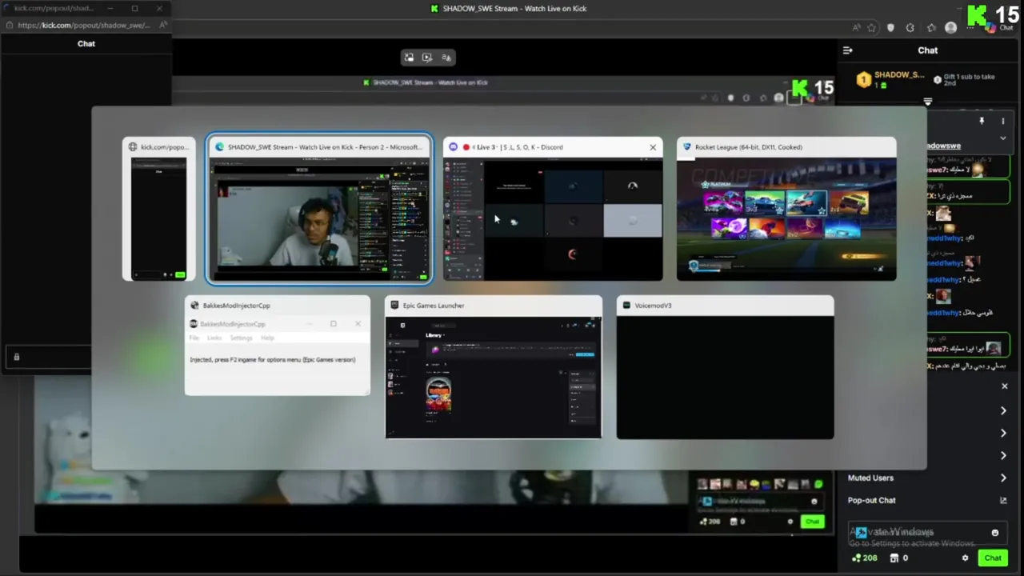1024x576 pixels.
Task: Expand the pinned message chevron
Action: [x=1002, y=138]
